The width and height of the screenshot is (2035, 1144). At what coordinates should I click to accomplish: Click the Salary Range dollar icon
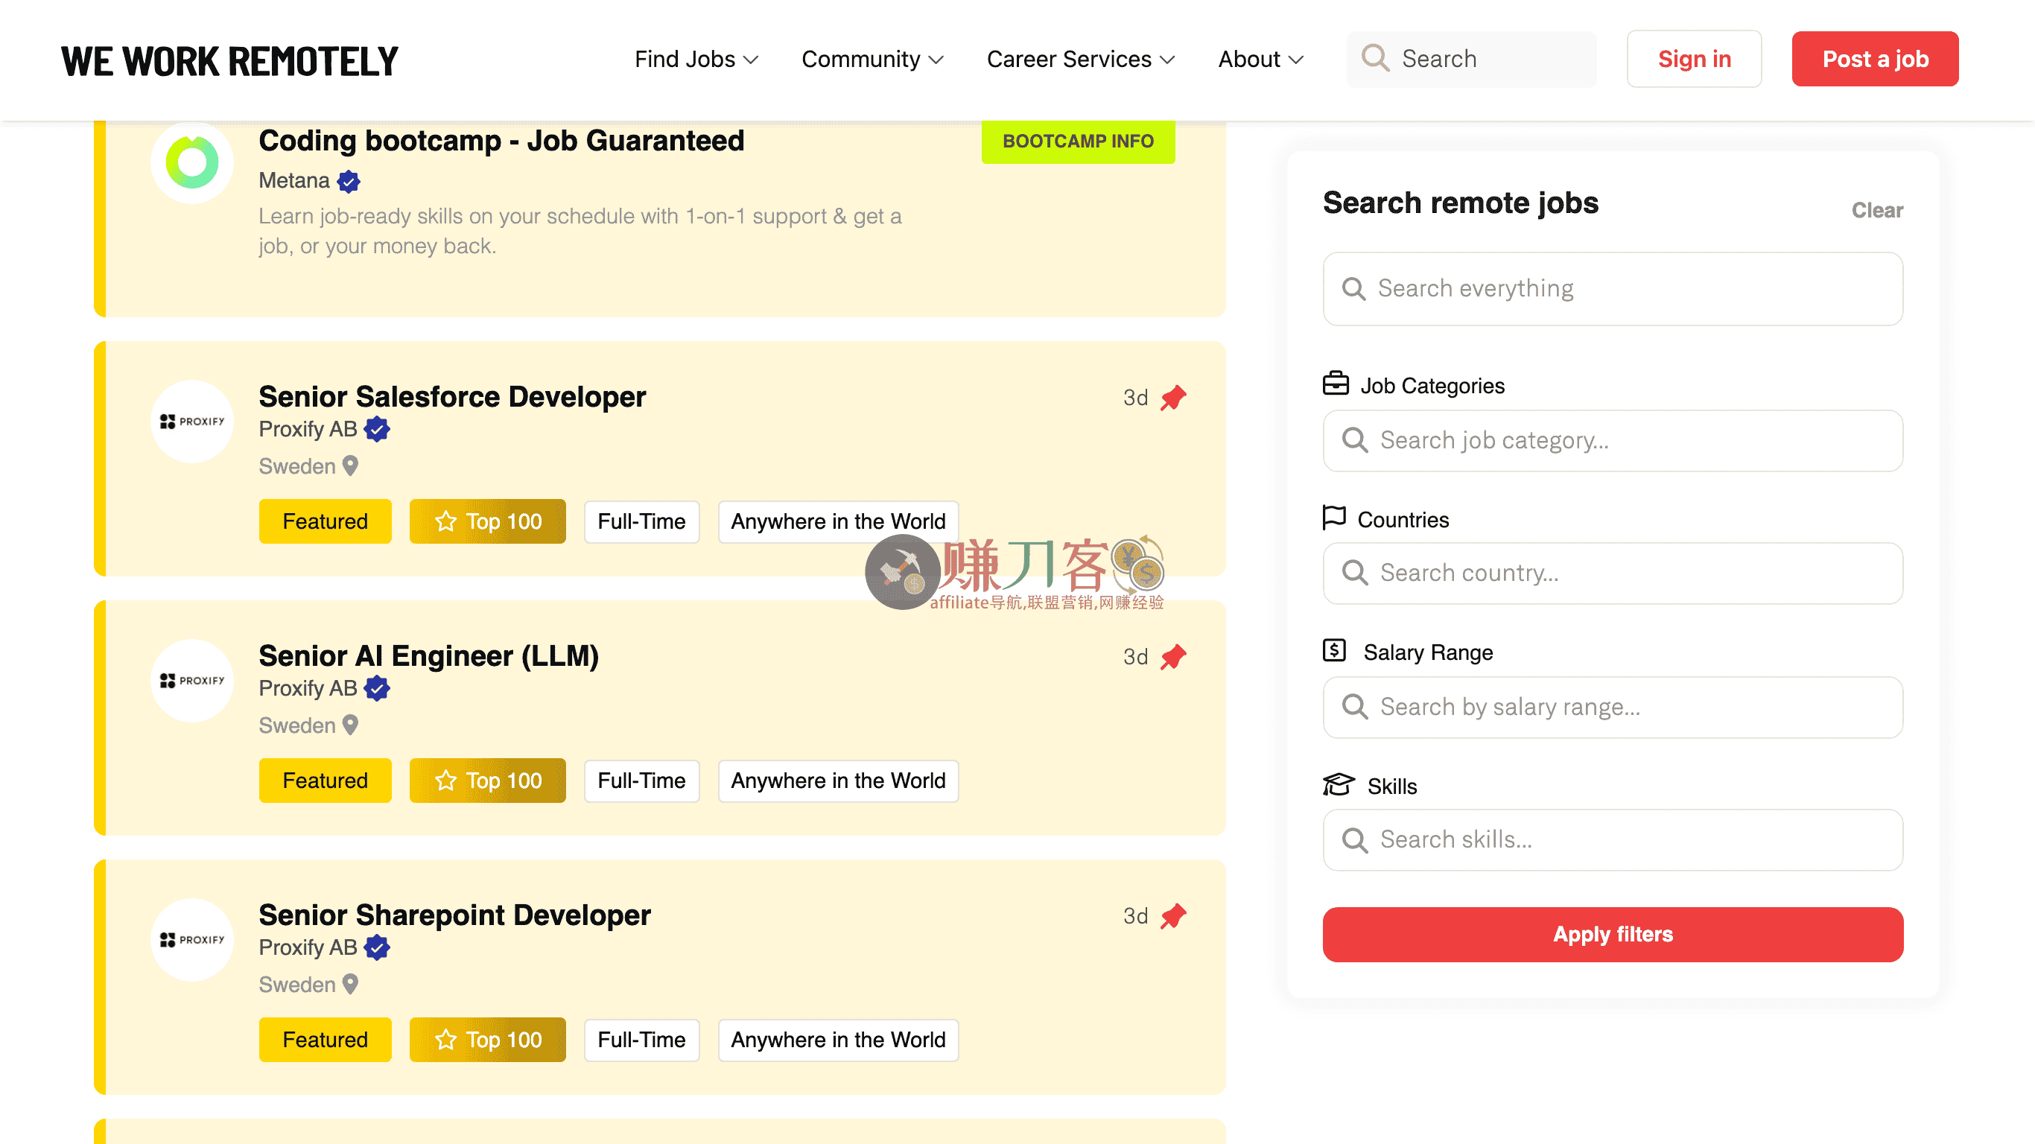[1333, 650]
